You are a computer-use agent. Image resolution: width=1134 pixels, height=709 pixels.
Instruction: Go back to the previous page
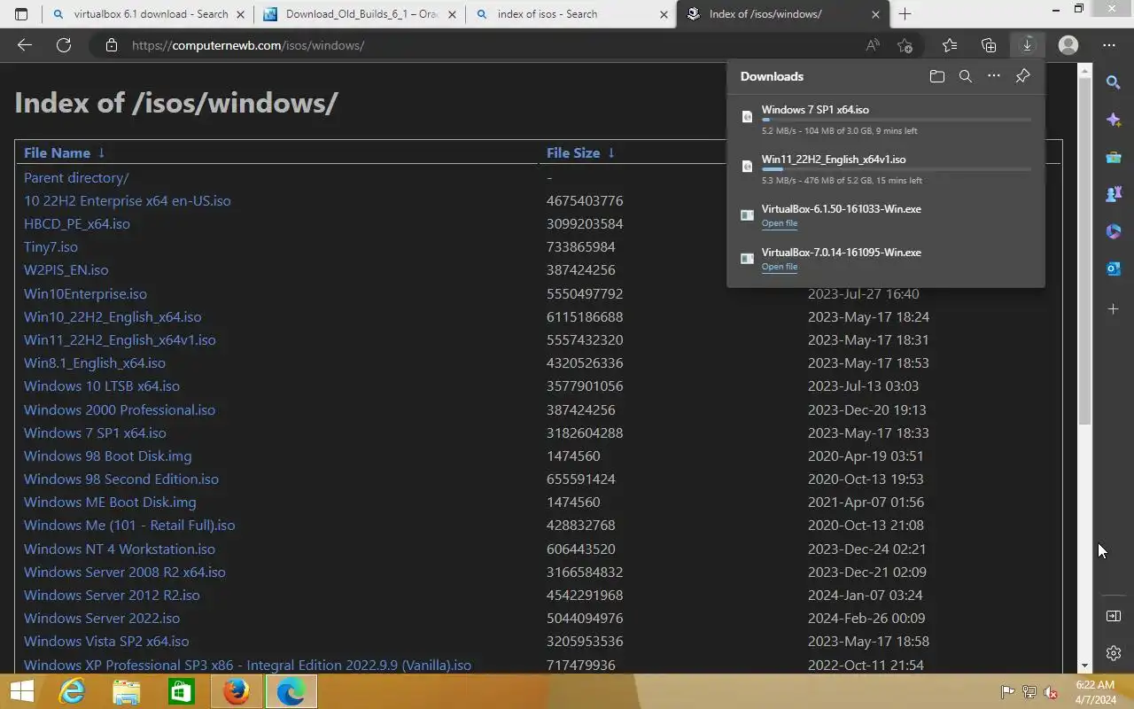click(25, 45)
